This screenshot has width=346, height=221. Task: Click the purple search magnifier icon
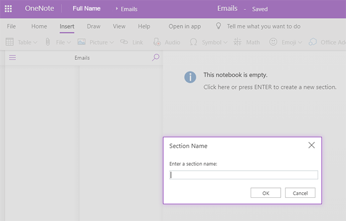(x=156, y=58)
